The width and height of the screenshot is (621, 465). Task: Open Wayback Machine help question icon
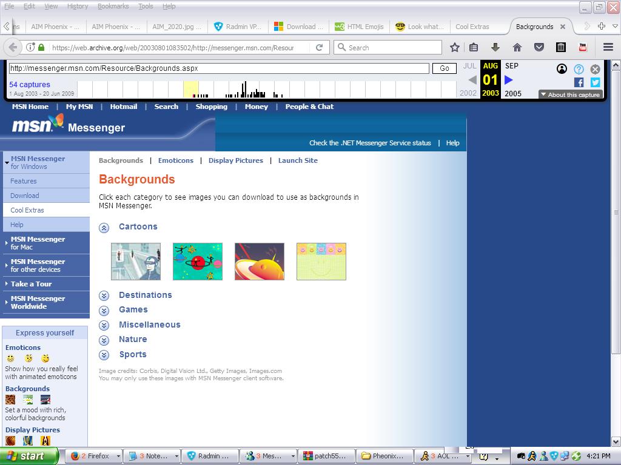(x=579, y=69)
